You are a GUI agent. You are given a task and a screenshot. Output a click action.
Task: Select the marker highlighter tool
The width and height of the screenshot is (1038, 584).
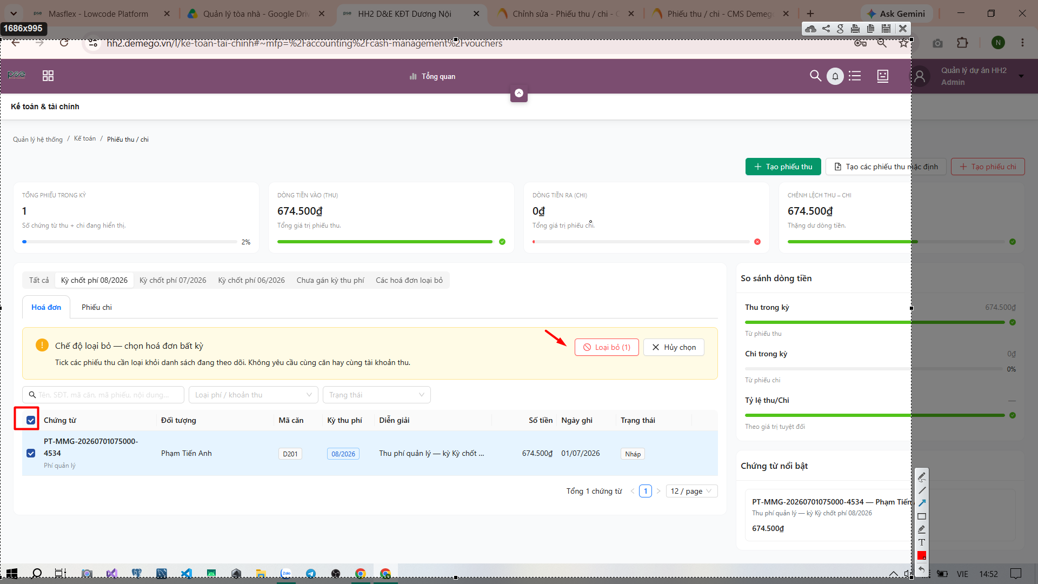click(x=922, y=529)
